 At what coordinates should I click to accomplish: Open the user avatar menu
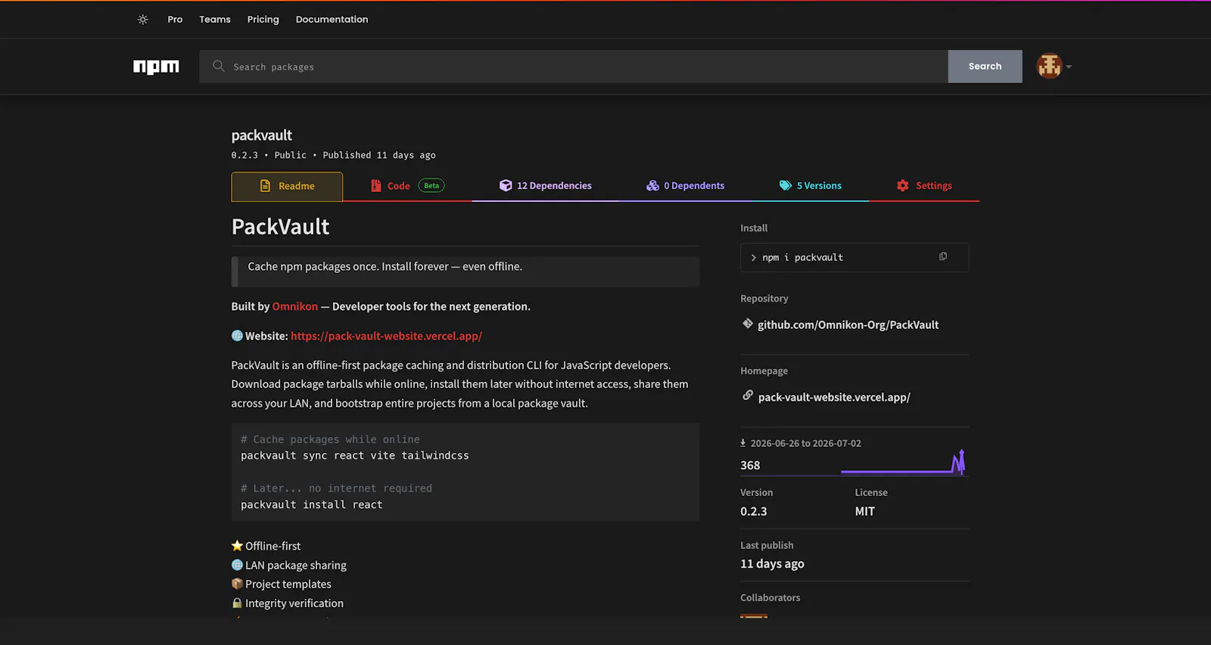pyautogui.click(x=1049, y=67)
